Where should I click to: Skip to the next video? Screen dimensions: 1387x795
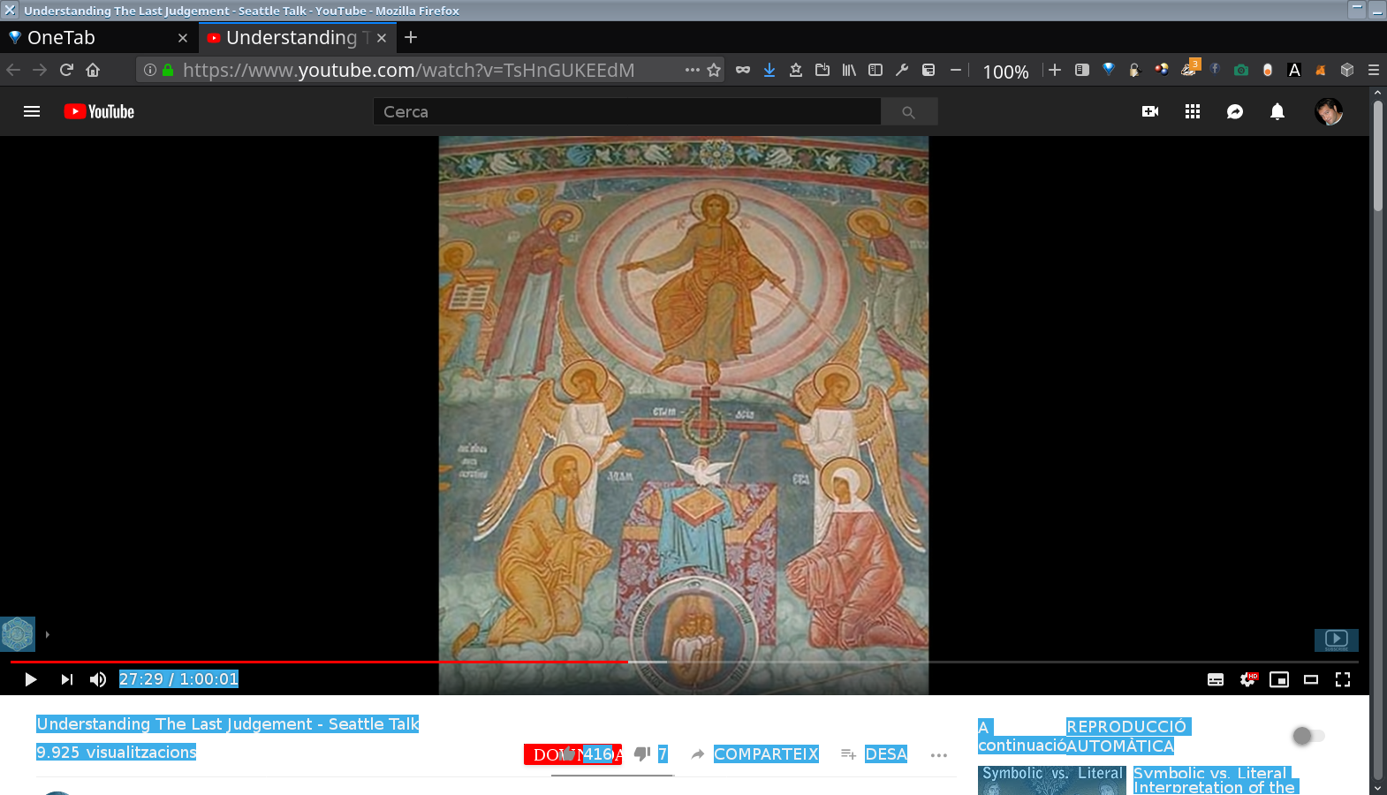(x=67, y=679)
